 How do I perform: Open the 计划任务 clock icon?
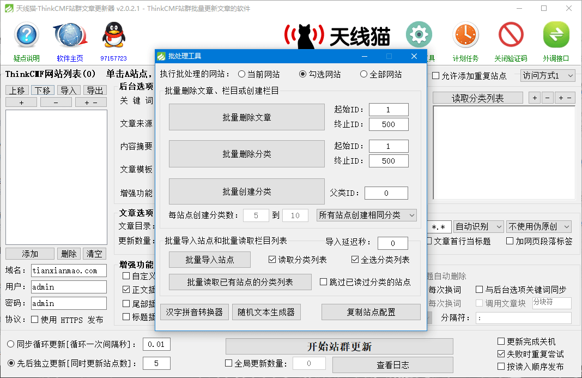465,35
